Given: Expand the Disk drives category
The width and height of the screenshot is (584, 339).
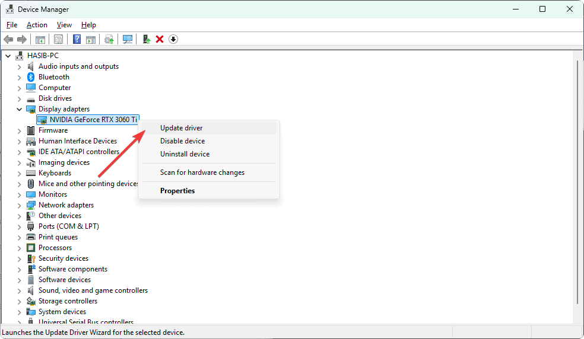Looking at the screenshot, I should (20, 98).
